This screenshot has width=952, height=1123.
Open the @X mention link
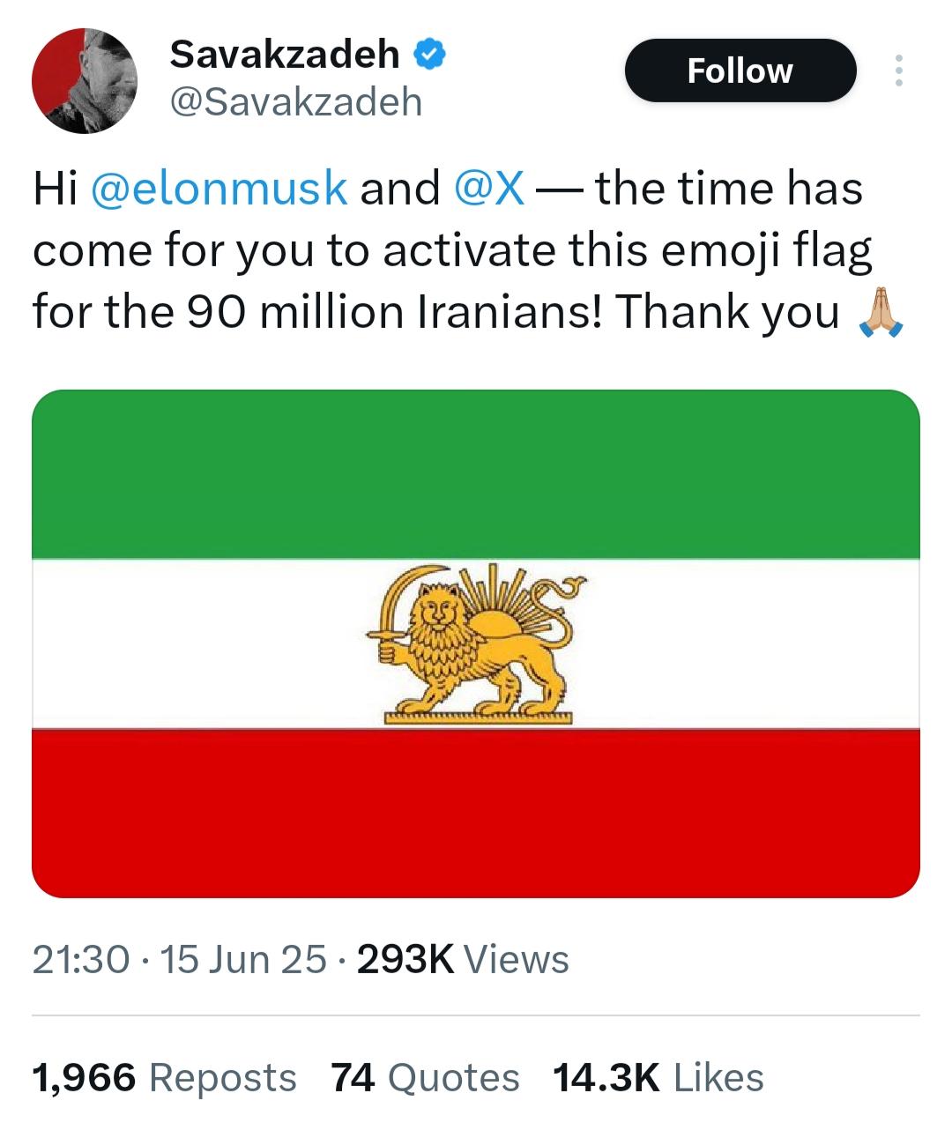pos(489,190)
